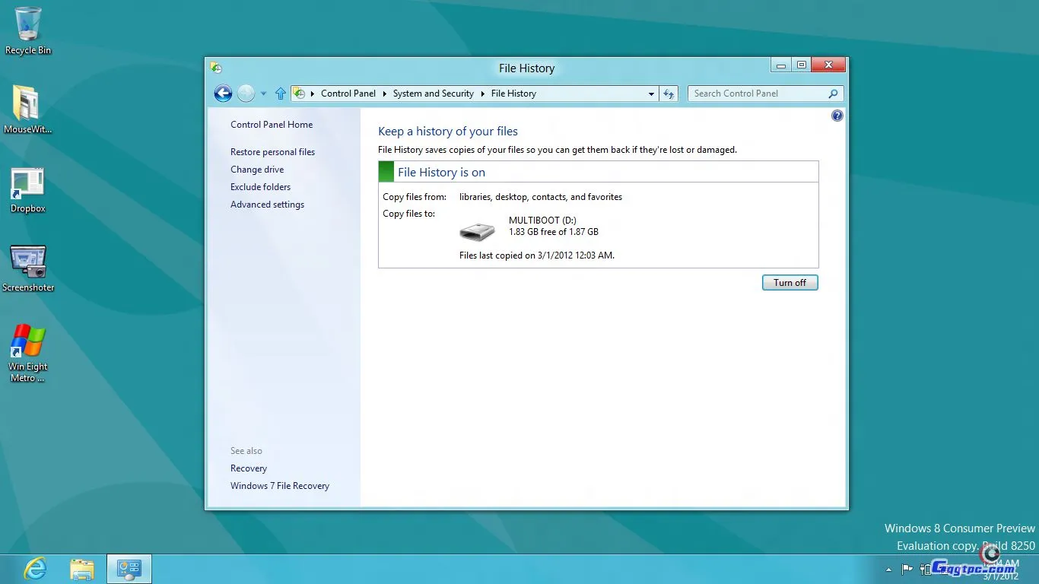Open the help question mark icon
The height and width of the screenshot is (584, 1039).
coord(837,116)
